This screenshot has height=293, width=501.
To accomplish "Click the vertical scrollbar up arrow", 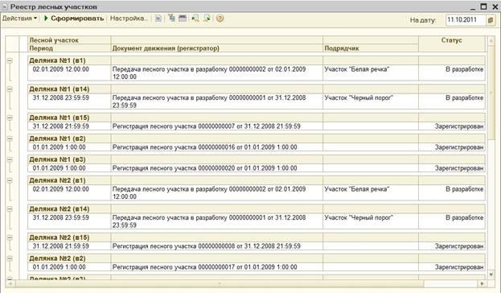I will point(491,41).
